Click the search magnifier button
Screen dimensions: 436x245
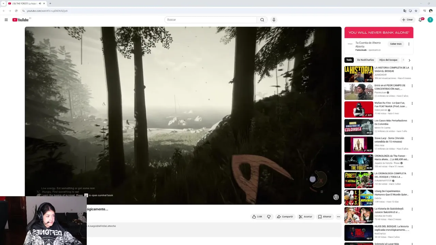point(262,20)
